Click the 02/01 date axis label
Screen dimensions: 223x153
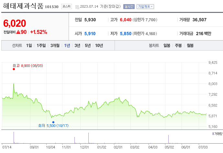pyautogui.click(x=118, y=147)
